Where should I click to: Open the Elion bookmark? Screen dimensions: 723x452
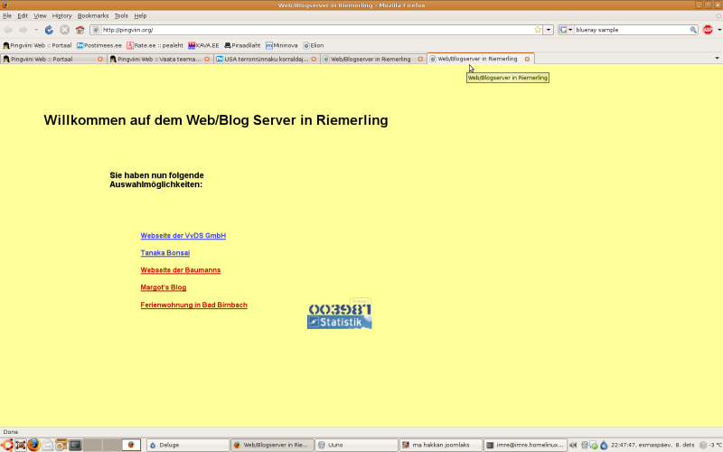click(313, 45)
